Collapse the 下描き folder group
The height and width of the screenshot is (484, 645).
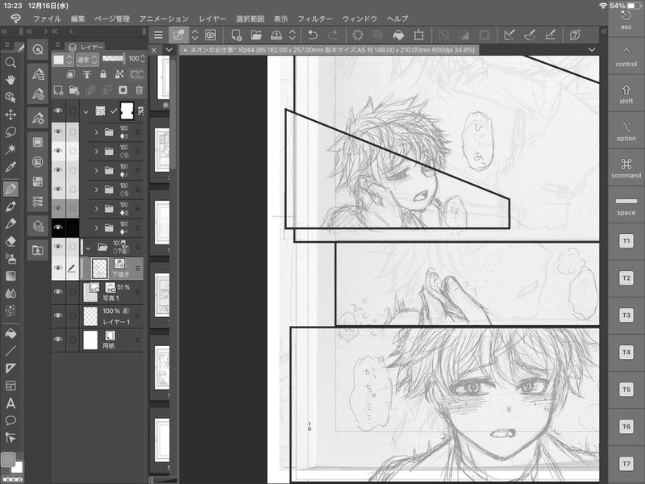click(x=88, y=248)
